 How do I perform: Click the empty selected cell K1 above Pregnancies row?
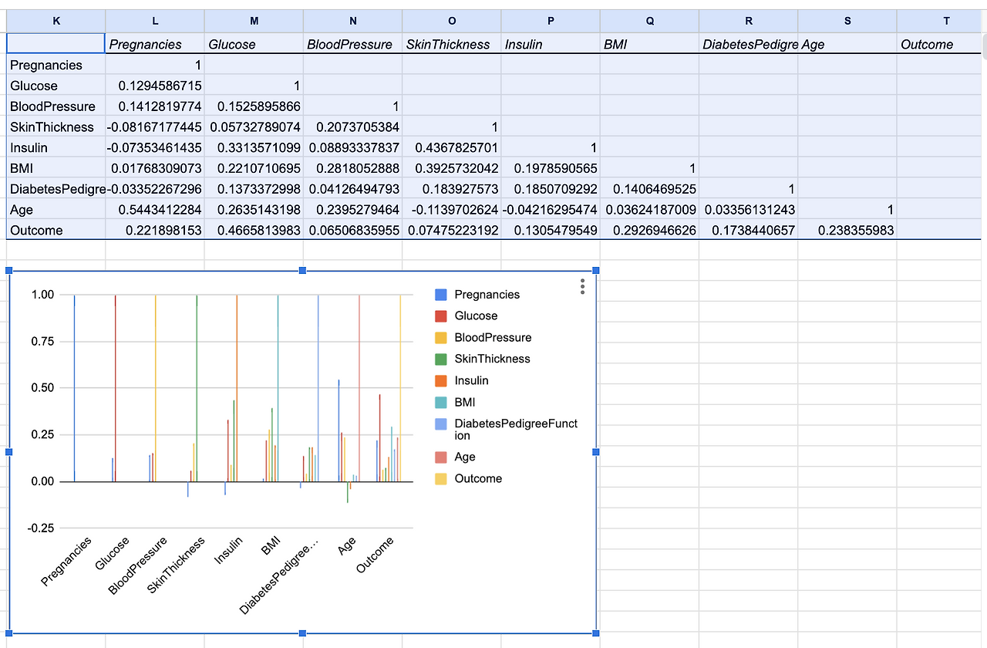[56, 44]
